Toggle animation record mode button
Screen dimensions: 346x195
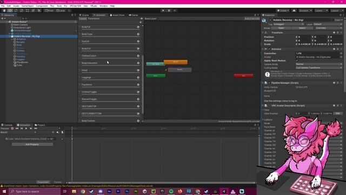click(x=12, y=128)
